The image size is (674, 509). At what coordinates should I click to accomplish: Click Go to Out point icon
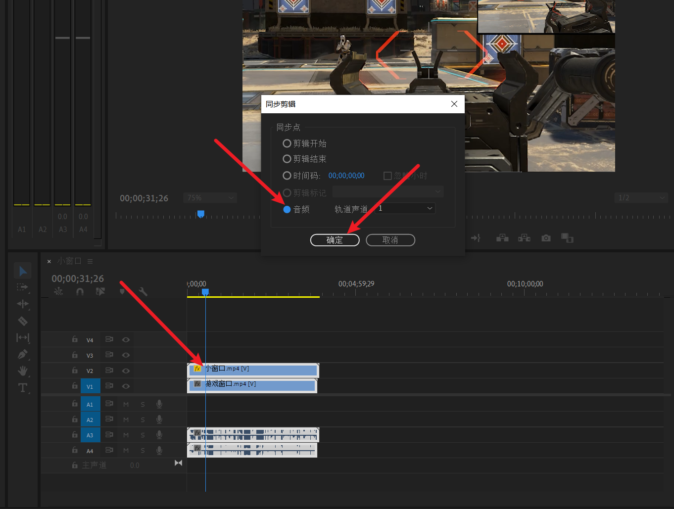[x=476, y=238]
